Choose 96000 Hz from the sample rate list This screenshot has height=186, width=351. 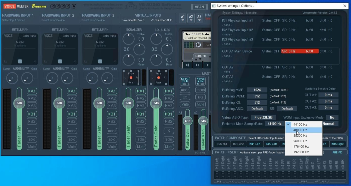(x=303, y=141)
